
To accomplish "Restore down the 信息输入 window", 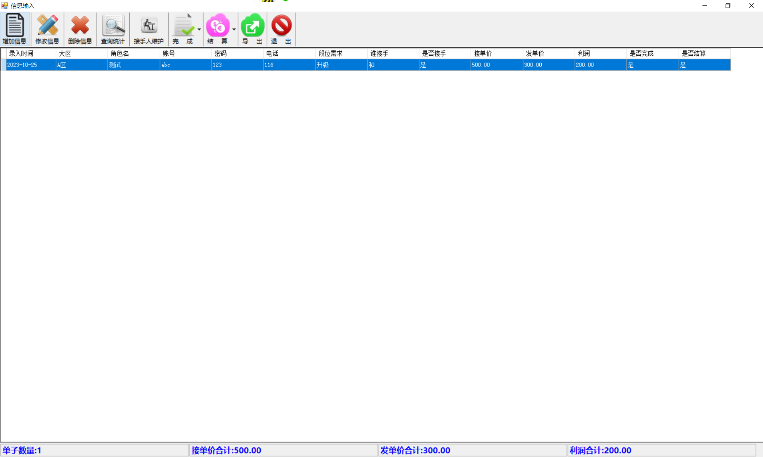I will click(728, 6).
